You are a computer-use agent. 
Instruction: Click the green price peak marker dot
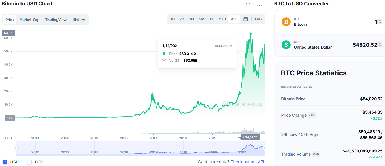point(250,34)
